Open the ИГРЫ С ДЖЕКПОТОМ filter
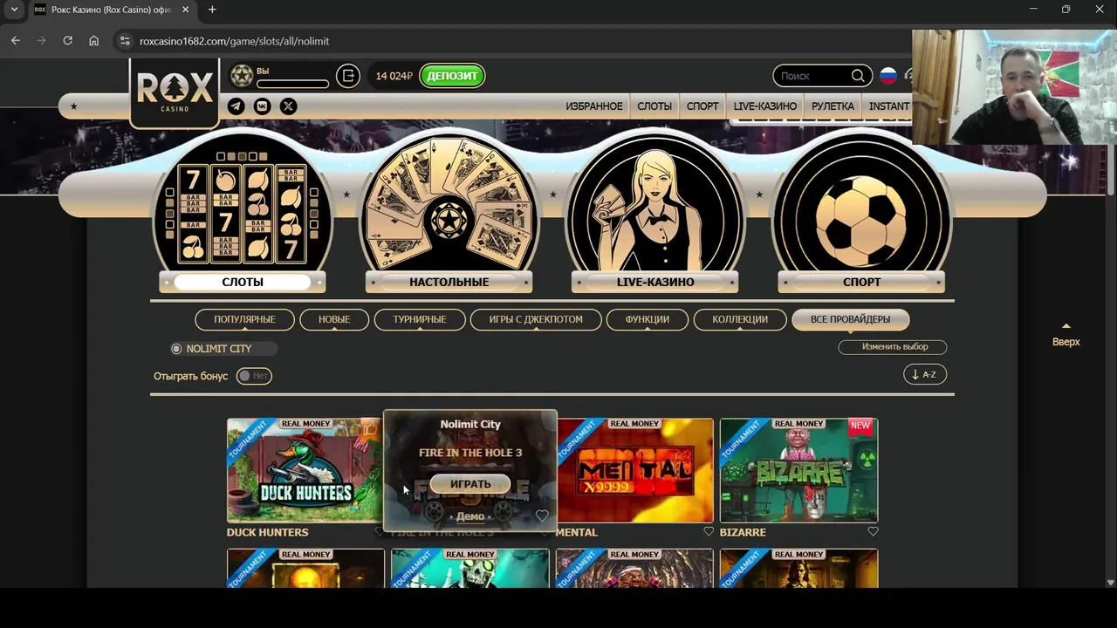 536,319
